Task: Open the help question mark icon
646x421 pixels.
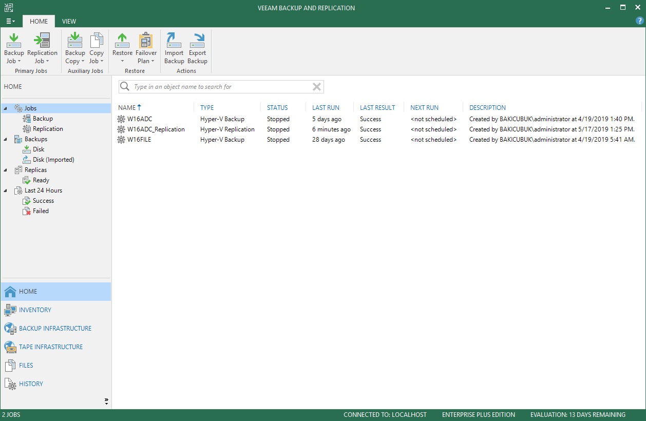Action: (639, 21)
